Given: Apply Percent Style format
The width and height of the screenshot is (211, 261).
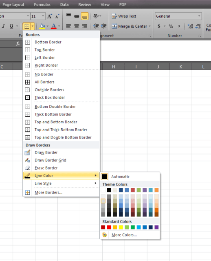Looking at the screenshot, I should [x=171, y=26].
